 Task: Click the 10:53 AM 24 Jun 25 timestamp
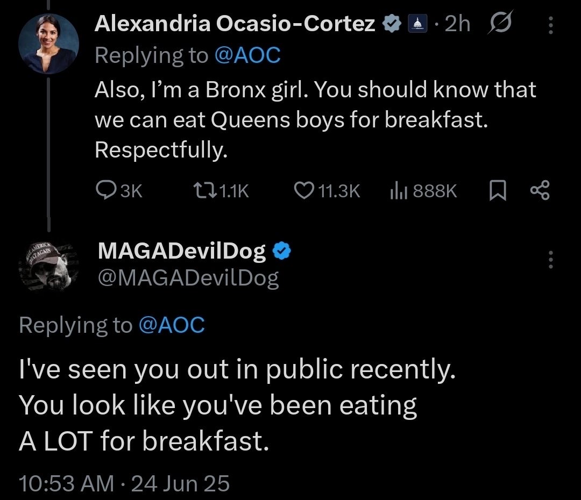[124, 483]
